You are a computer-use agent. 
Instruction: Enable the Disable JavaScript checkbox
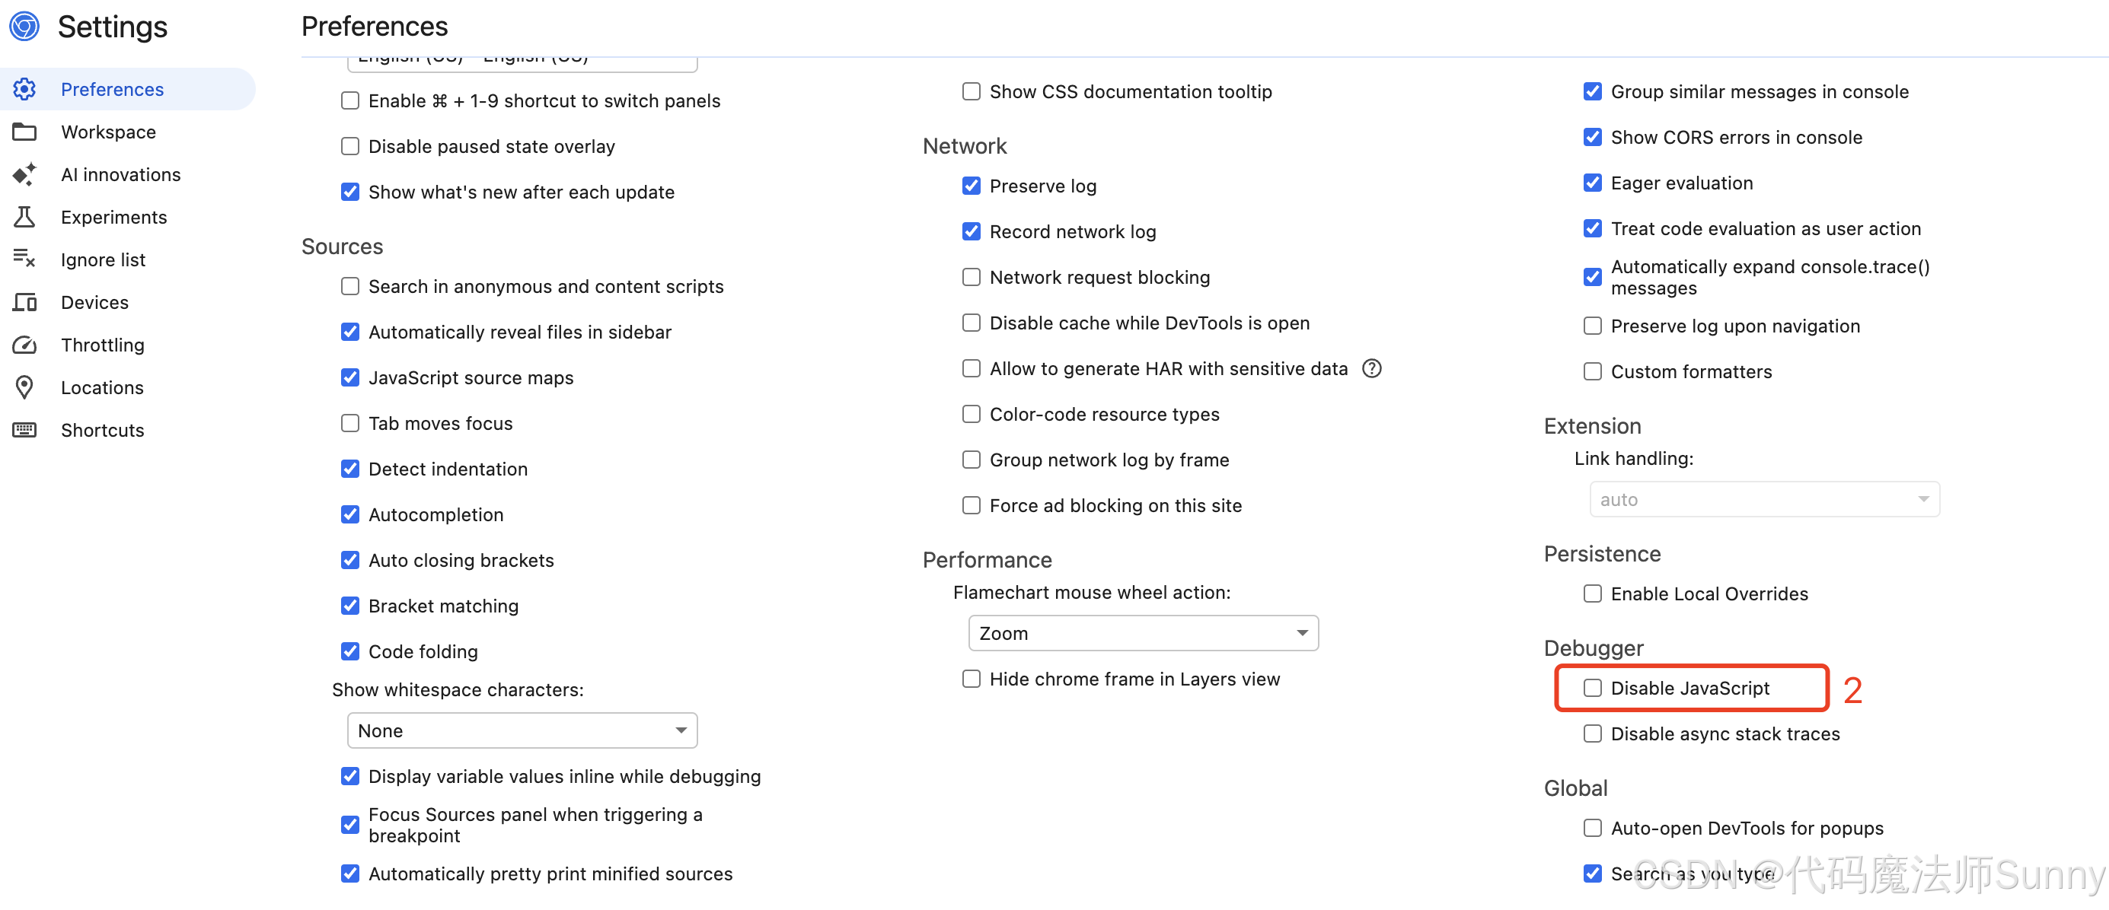(x=1591, y=689)
